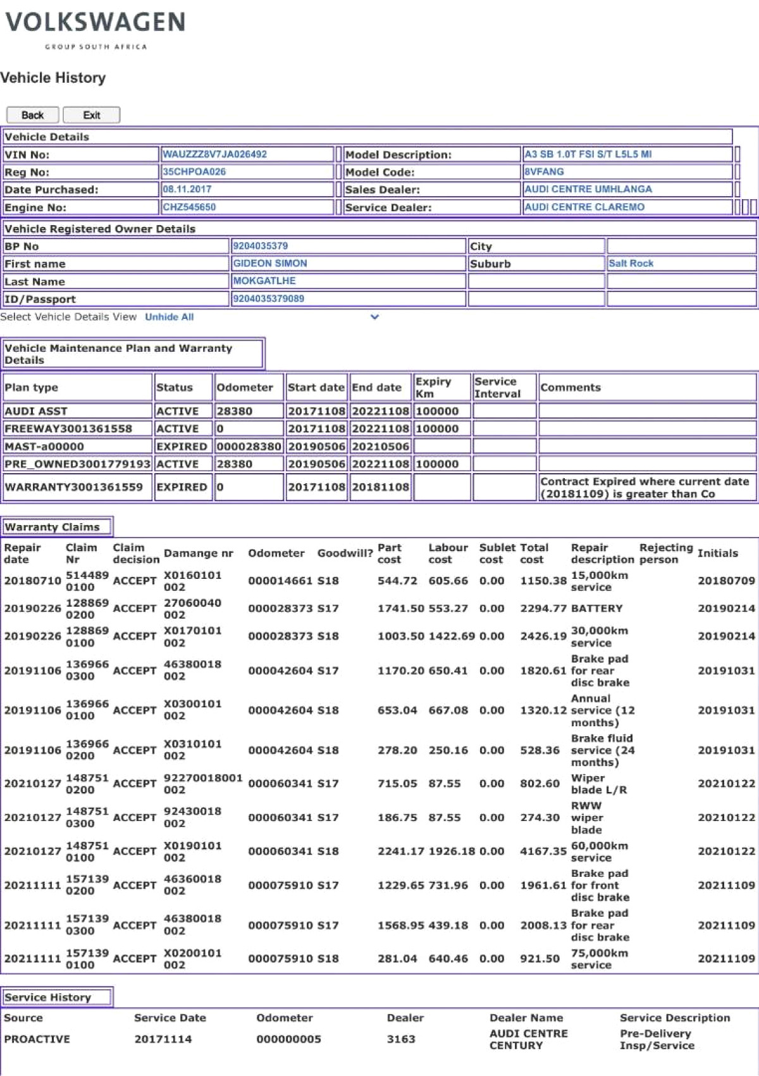The width and height of the screenshot is (759, 1076).
Task: Click the Annual service (12 months) description
Action: point(603,710)
